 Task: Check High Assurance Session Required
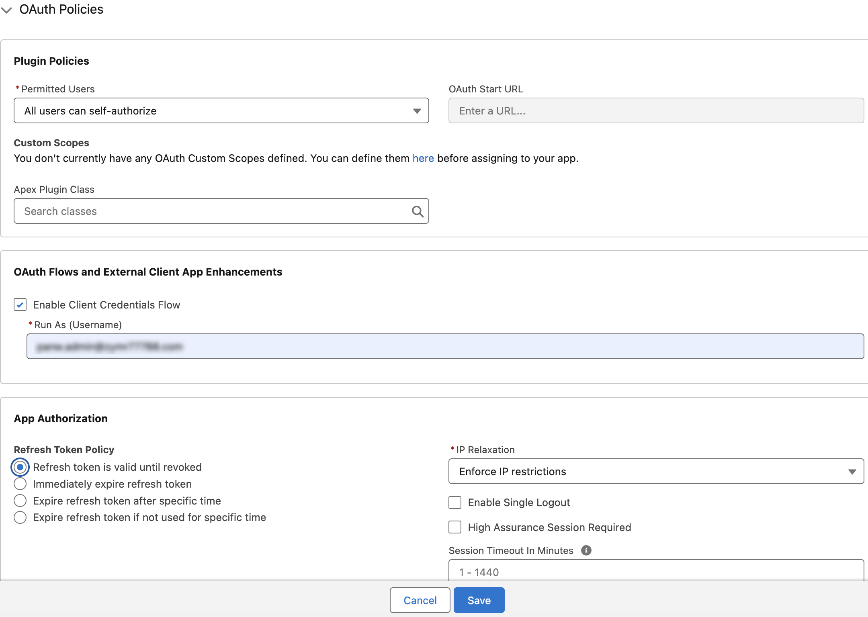tap(455, 527)
